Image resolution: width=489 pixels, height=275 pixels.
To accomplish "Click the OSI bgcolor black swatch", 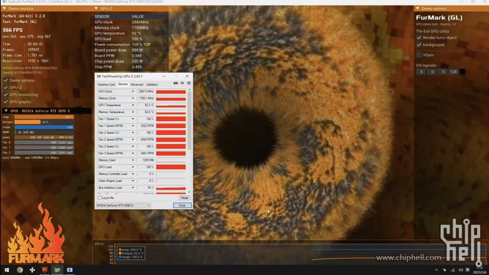I will (463, 72).
